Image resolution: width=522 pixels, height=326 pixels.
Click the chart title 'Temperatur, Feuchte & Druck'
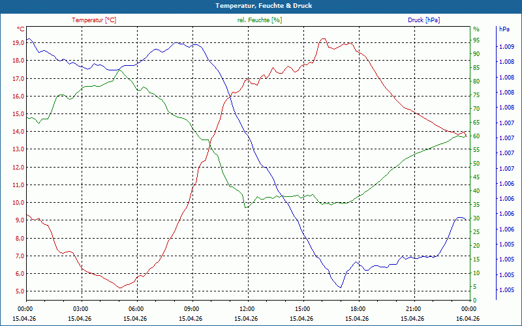point(264,6)
